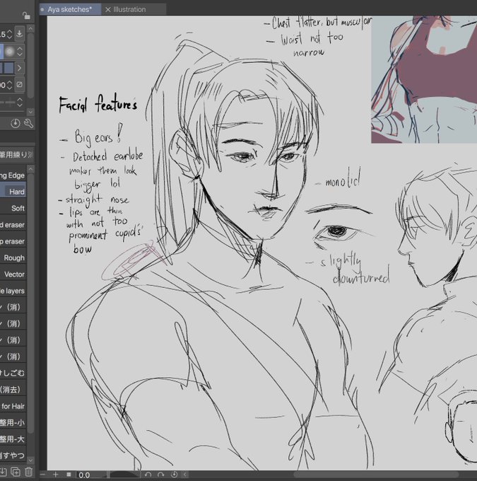Rotate canvas left icon
Viewport: 477px width, 481px height.
(x=148, y=475)
